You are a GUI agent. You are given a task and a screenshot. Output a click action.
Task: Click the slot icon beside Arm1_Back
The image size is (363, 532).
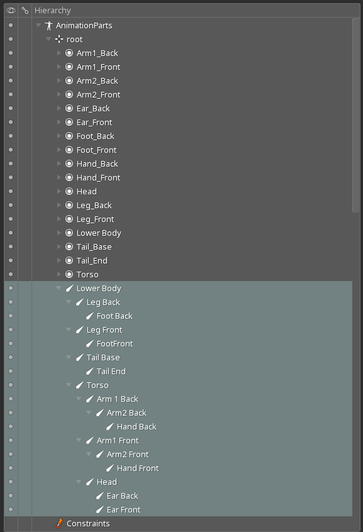69,53
